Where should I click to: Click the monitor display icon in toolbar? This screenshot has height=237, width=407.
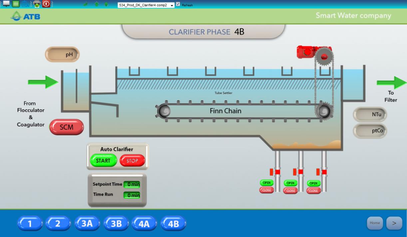tap(6, 4)
